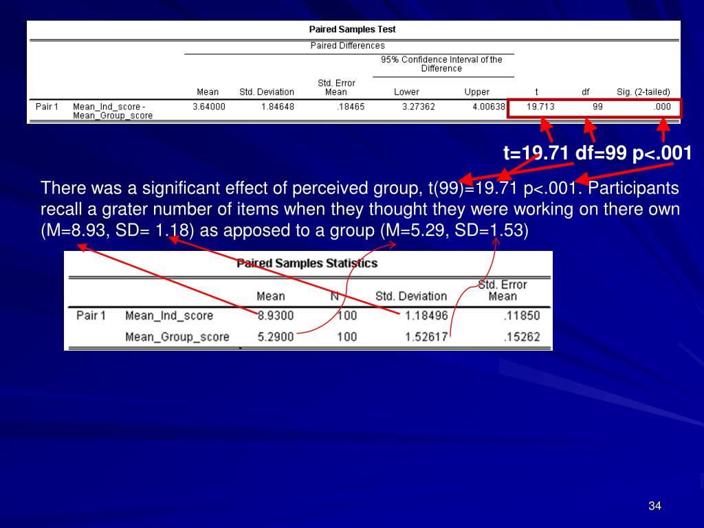This screenshot has width=704, height=528.
Task: Click the 'Sig. (2-tailed)' column header
Action: click(x=643, y=92)
